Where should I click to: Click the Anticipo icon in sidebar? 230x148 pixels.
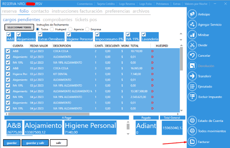(x=193, y=14)
